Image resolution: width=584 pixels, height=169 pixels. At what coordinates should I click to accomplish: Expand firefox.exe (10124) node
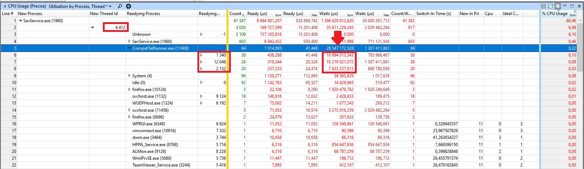tap(129, 90)
